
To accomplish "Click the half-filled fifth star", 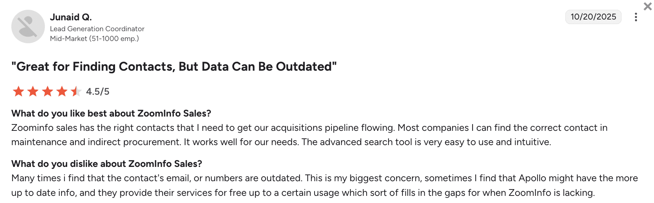I will pyautogui.click(x=76, y=91).
